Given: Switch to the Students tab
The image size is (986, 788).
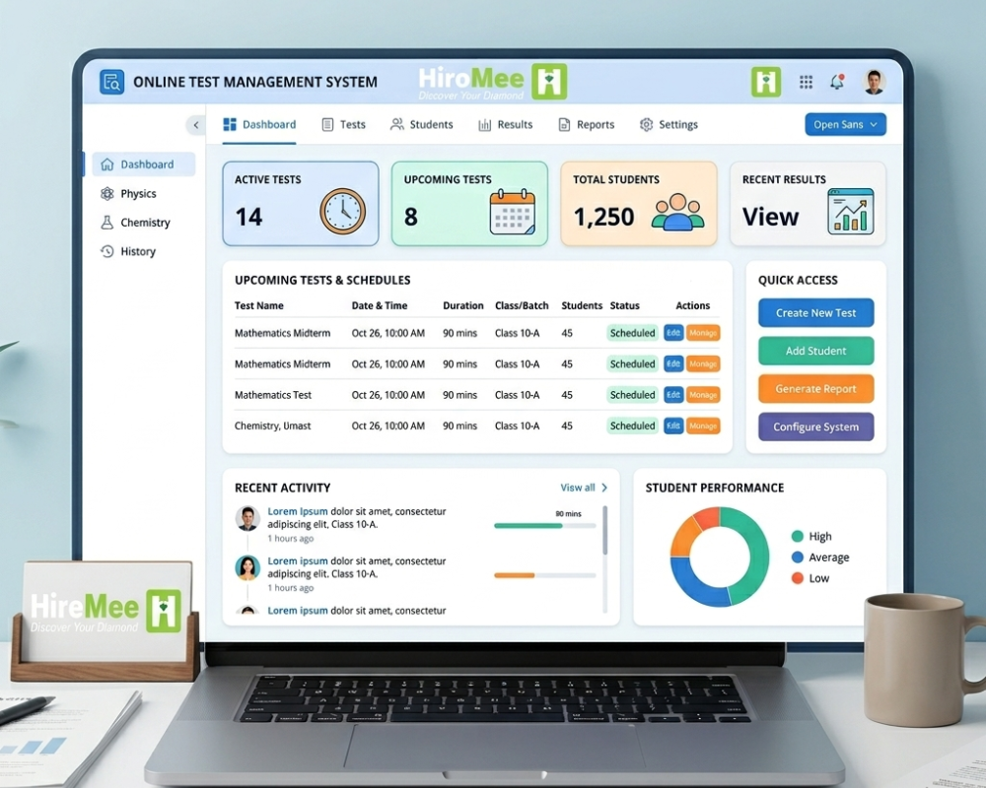Looking at the screenshot, I should [421, 124].
